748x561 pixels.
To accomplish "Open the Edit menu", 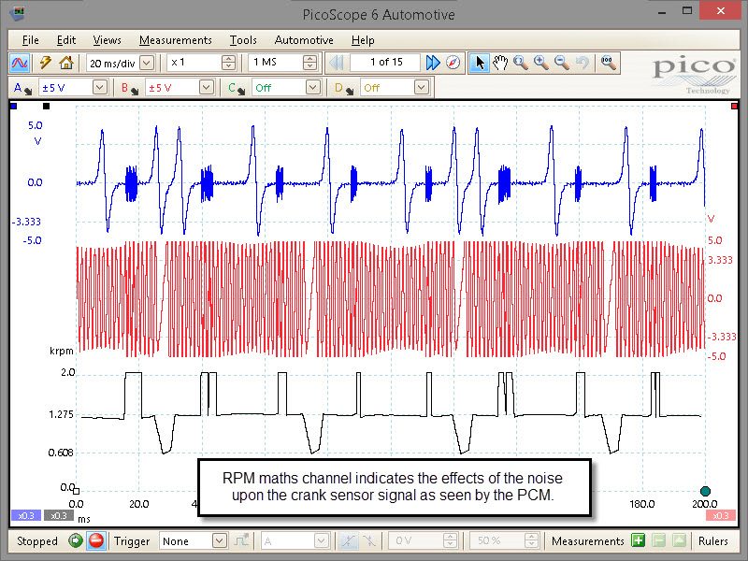I will (x=66, y=40).
